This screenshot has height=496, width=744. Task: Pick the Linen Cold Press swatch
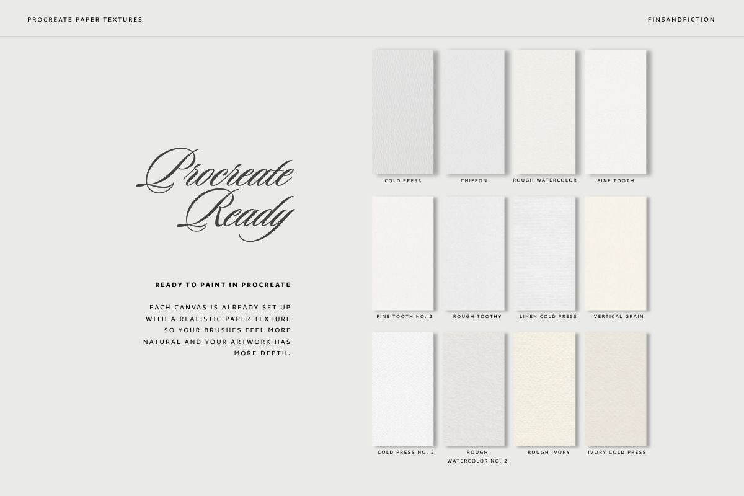tap(544, 253)
